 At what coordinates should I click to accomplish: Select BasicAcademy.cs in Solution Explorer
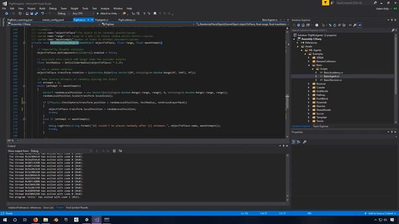point(333,73)
